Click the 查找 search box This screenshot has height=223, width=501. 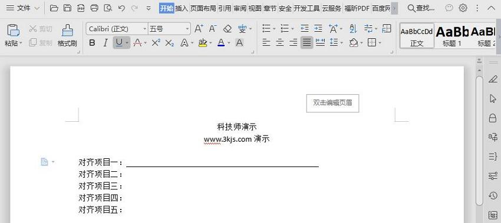421,8
